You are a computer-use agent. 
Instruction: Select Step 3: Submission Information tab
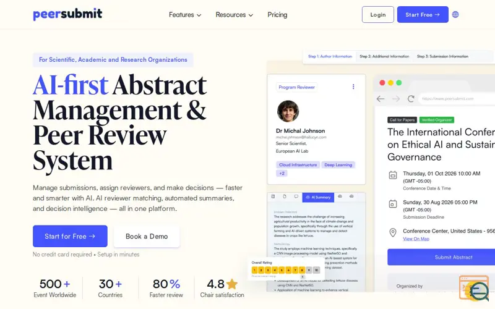[x=442, y=56]
